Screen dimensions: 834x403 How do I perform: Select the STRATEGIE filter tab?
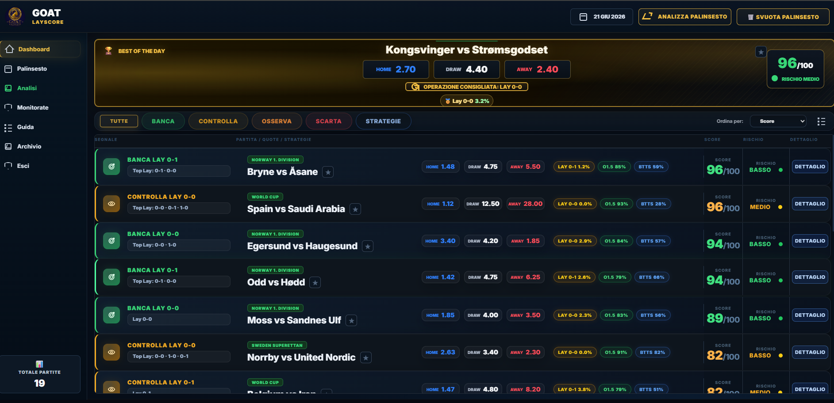click(383, 121)
